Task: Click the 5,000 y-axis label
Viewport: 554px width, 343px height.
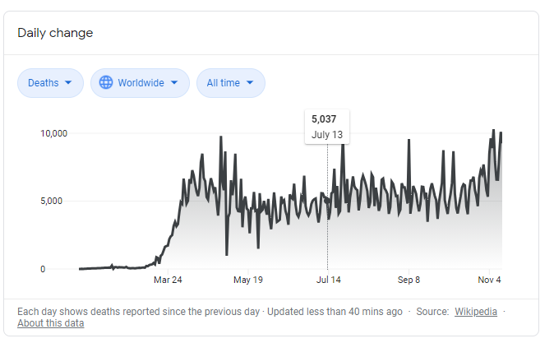Action: [51, 201]
